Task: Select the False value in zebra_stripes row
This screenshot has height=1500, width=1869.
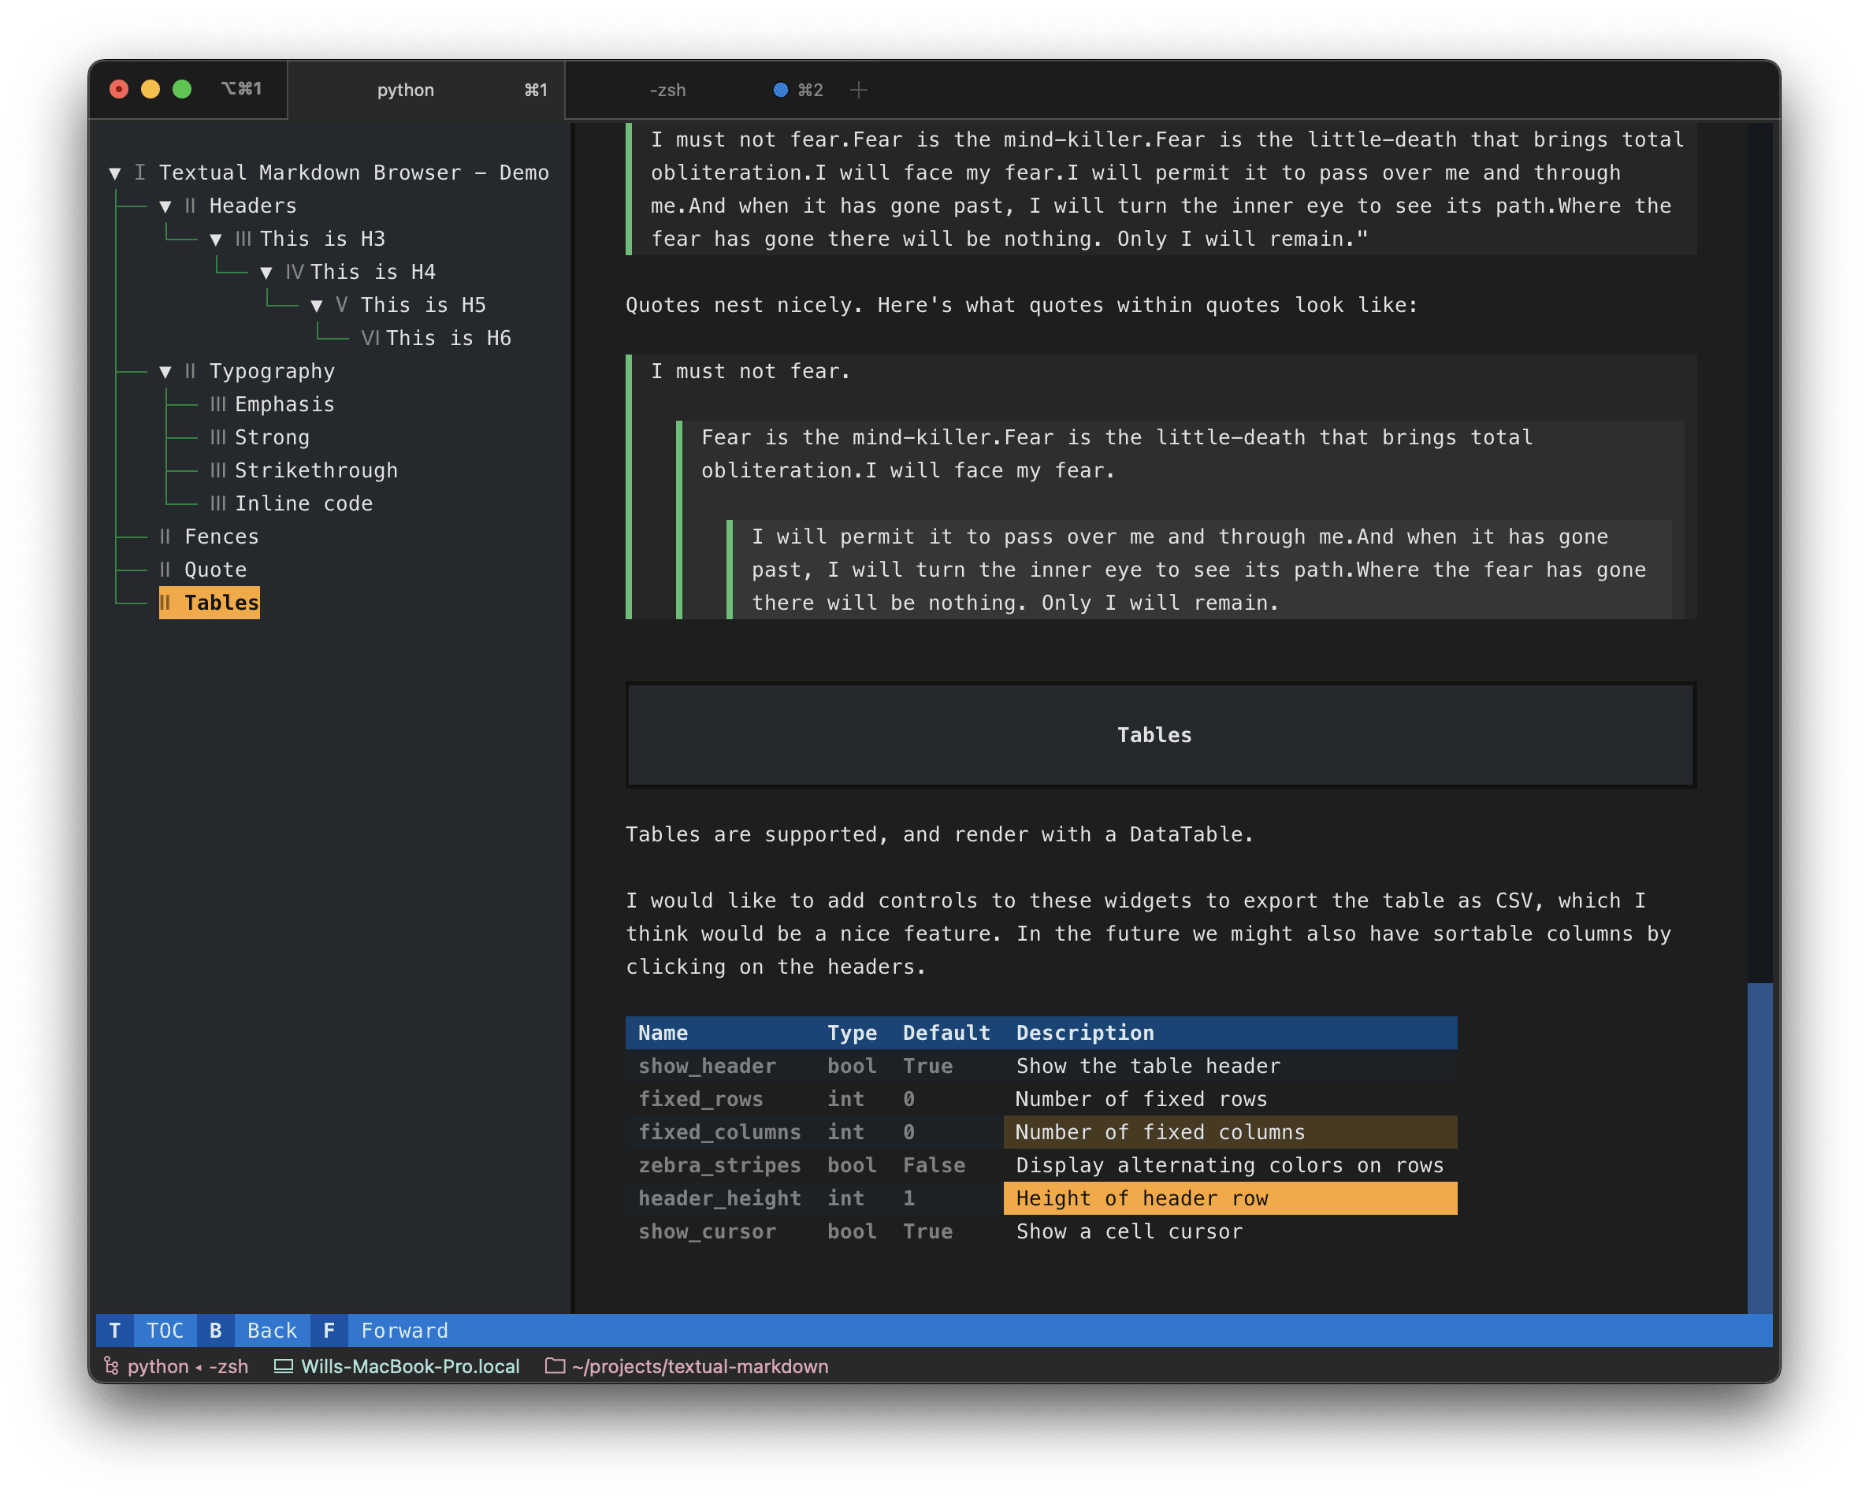Action: tap(946, 1164)
